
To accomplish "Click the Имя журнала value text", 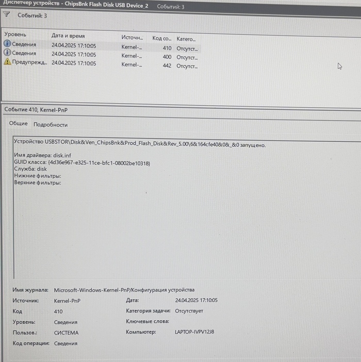I will tap(124, 290).
